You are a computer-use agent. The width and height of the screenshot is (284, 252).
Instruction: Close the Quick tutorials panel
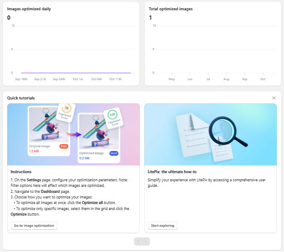click(x=274, y=98)
